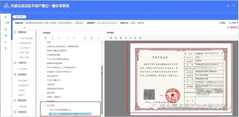
Task: Open the home icon in left sidebar
Action: (x=6, y=17)
